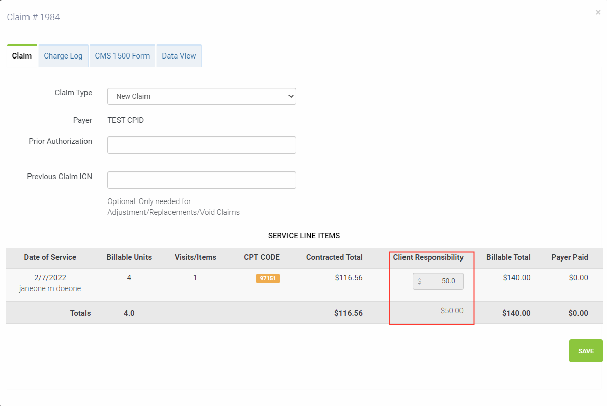The image size is (607, 406).
Task: Click the TEST CPID payer value
Action: [x=126, y=120]
